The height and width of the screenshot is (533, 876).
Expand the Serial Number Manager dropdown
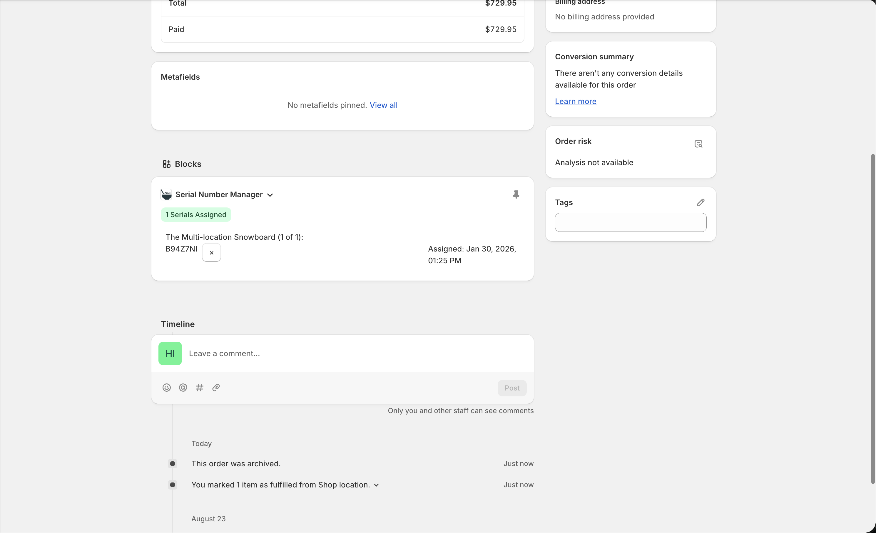tap(270, 195)
